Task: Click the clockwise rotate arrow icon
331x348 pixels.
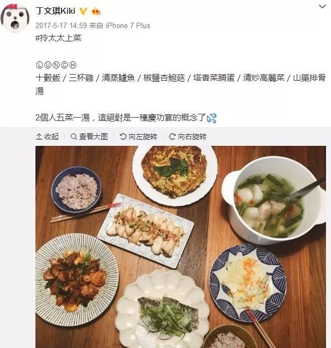Action: pyautogui.click(x=172, y=136)
